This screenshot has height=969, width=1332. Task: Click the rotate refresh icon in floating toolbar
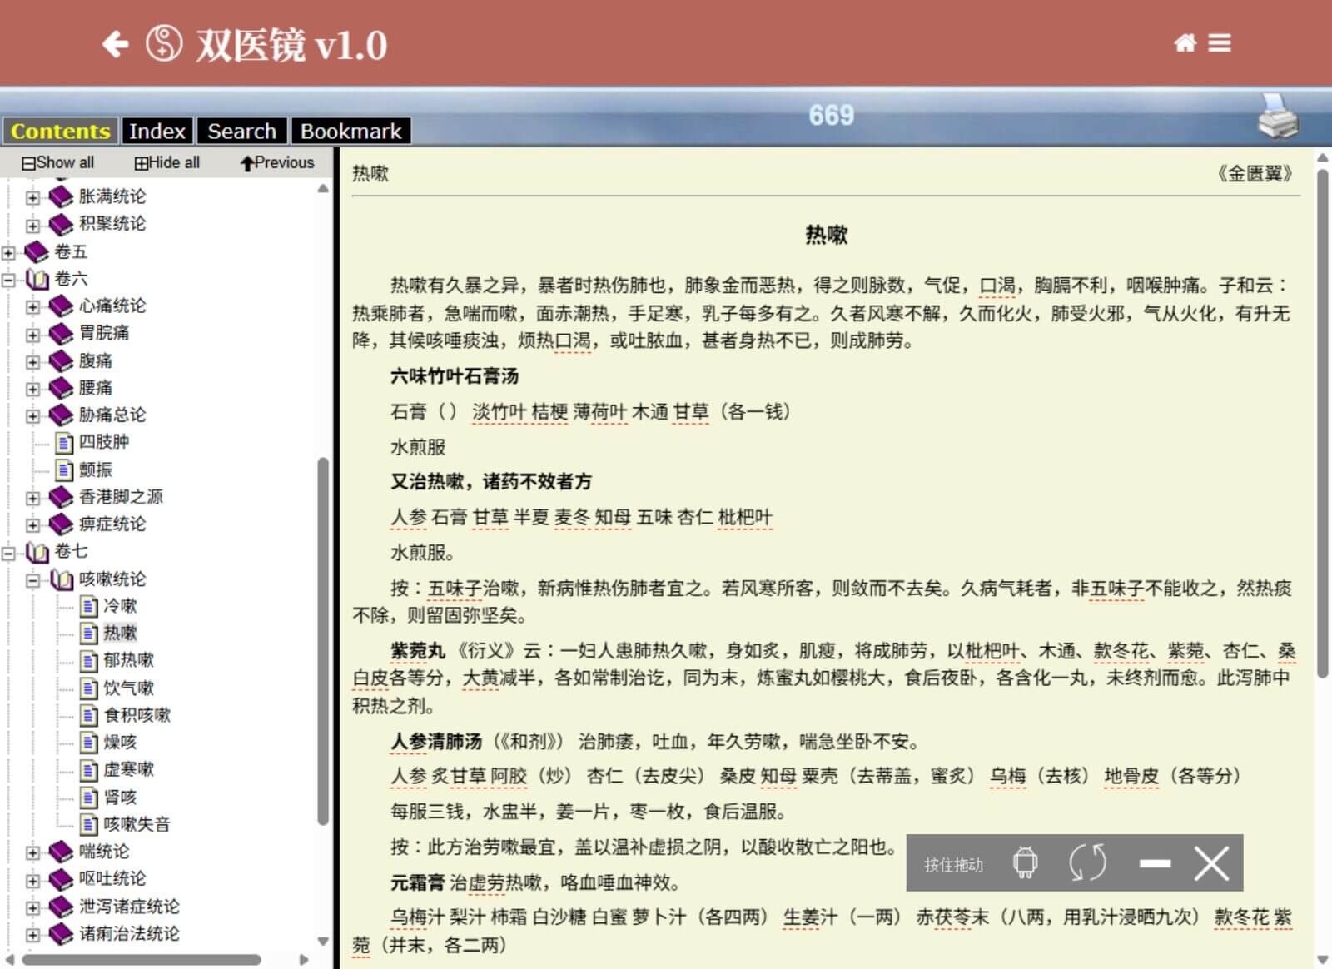click(1087, 863)
